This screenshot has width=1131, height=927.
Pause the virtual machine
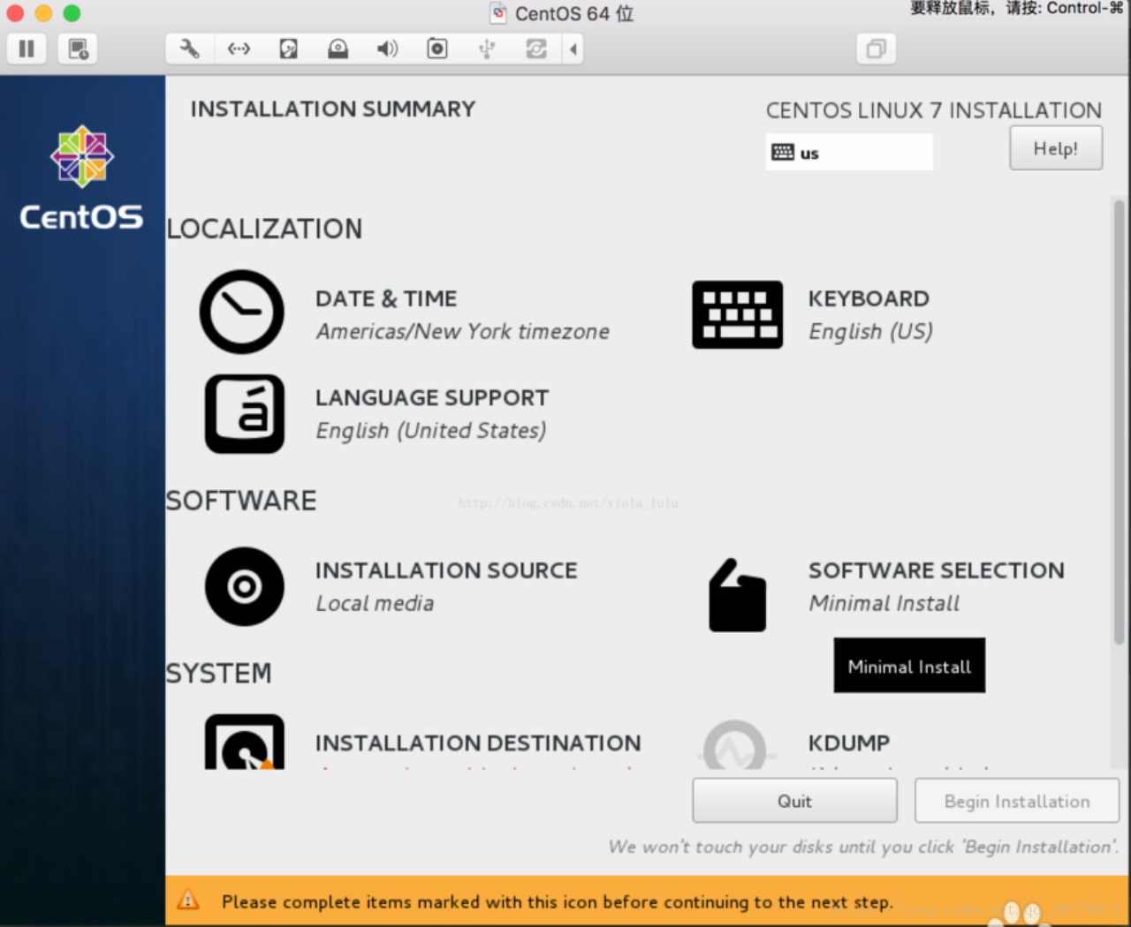point(27,49)
